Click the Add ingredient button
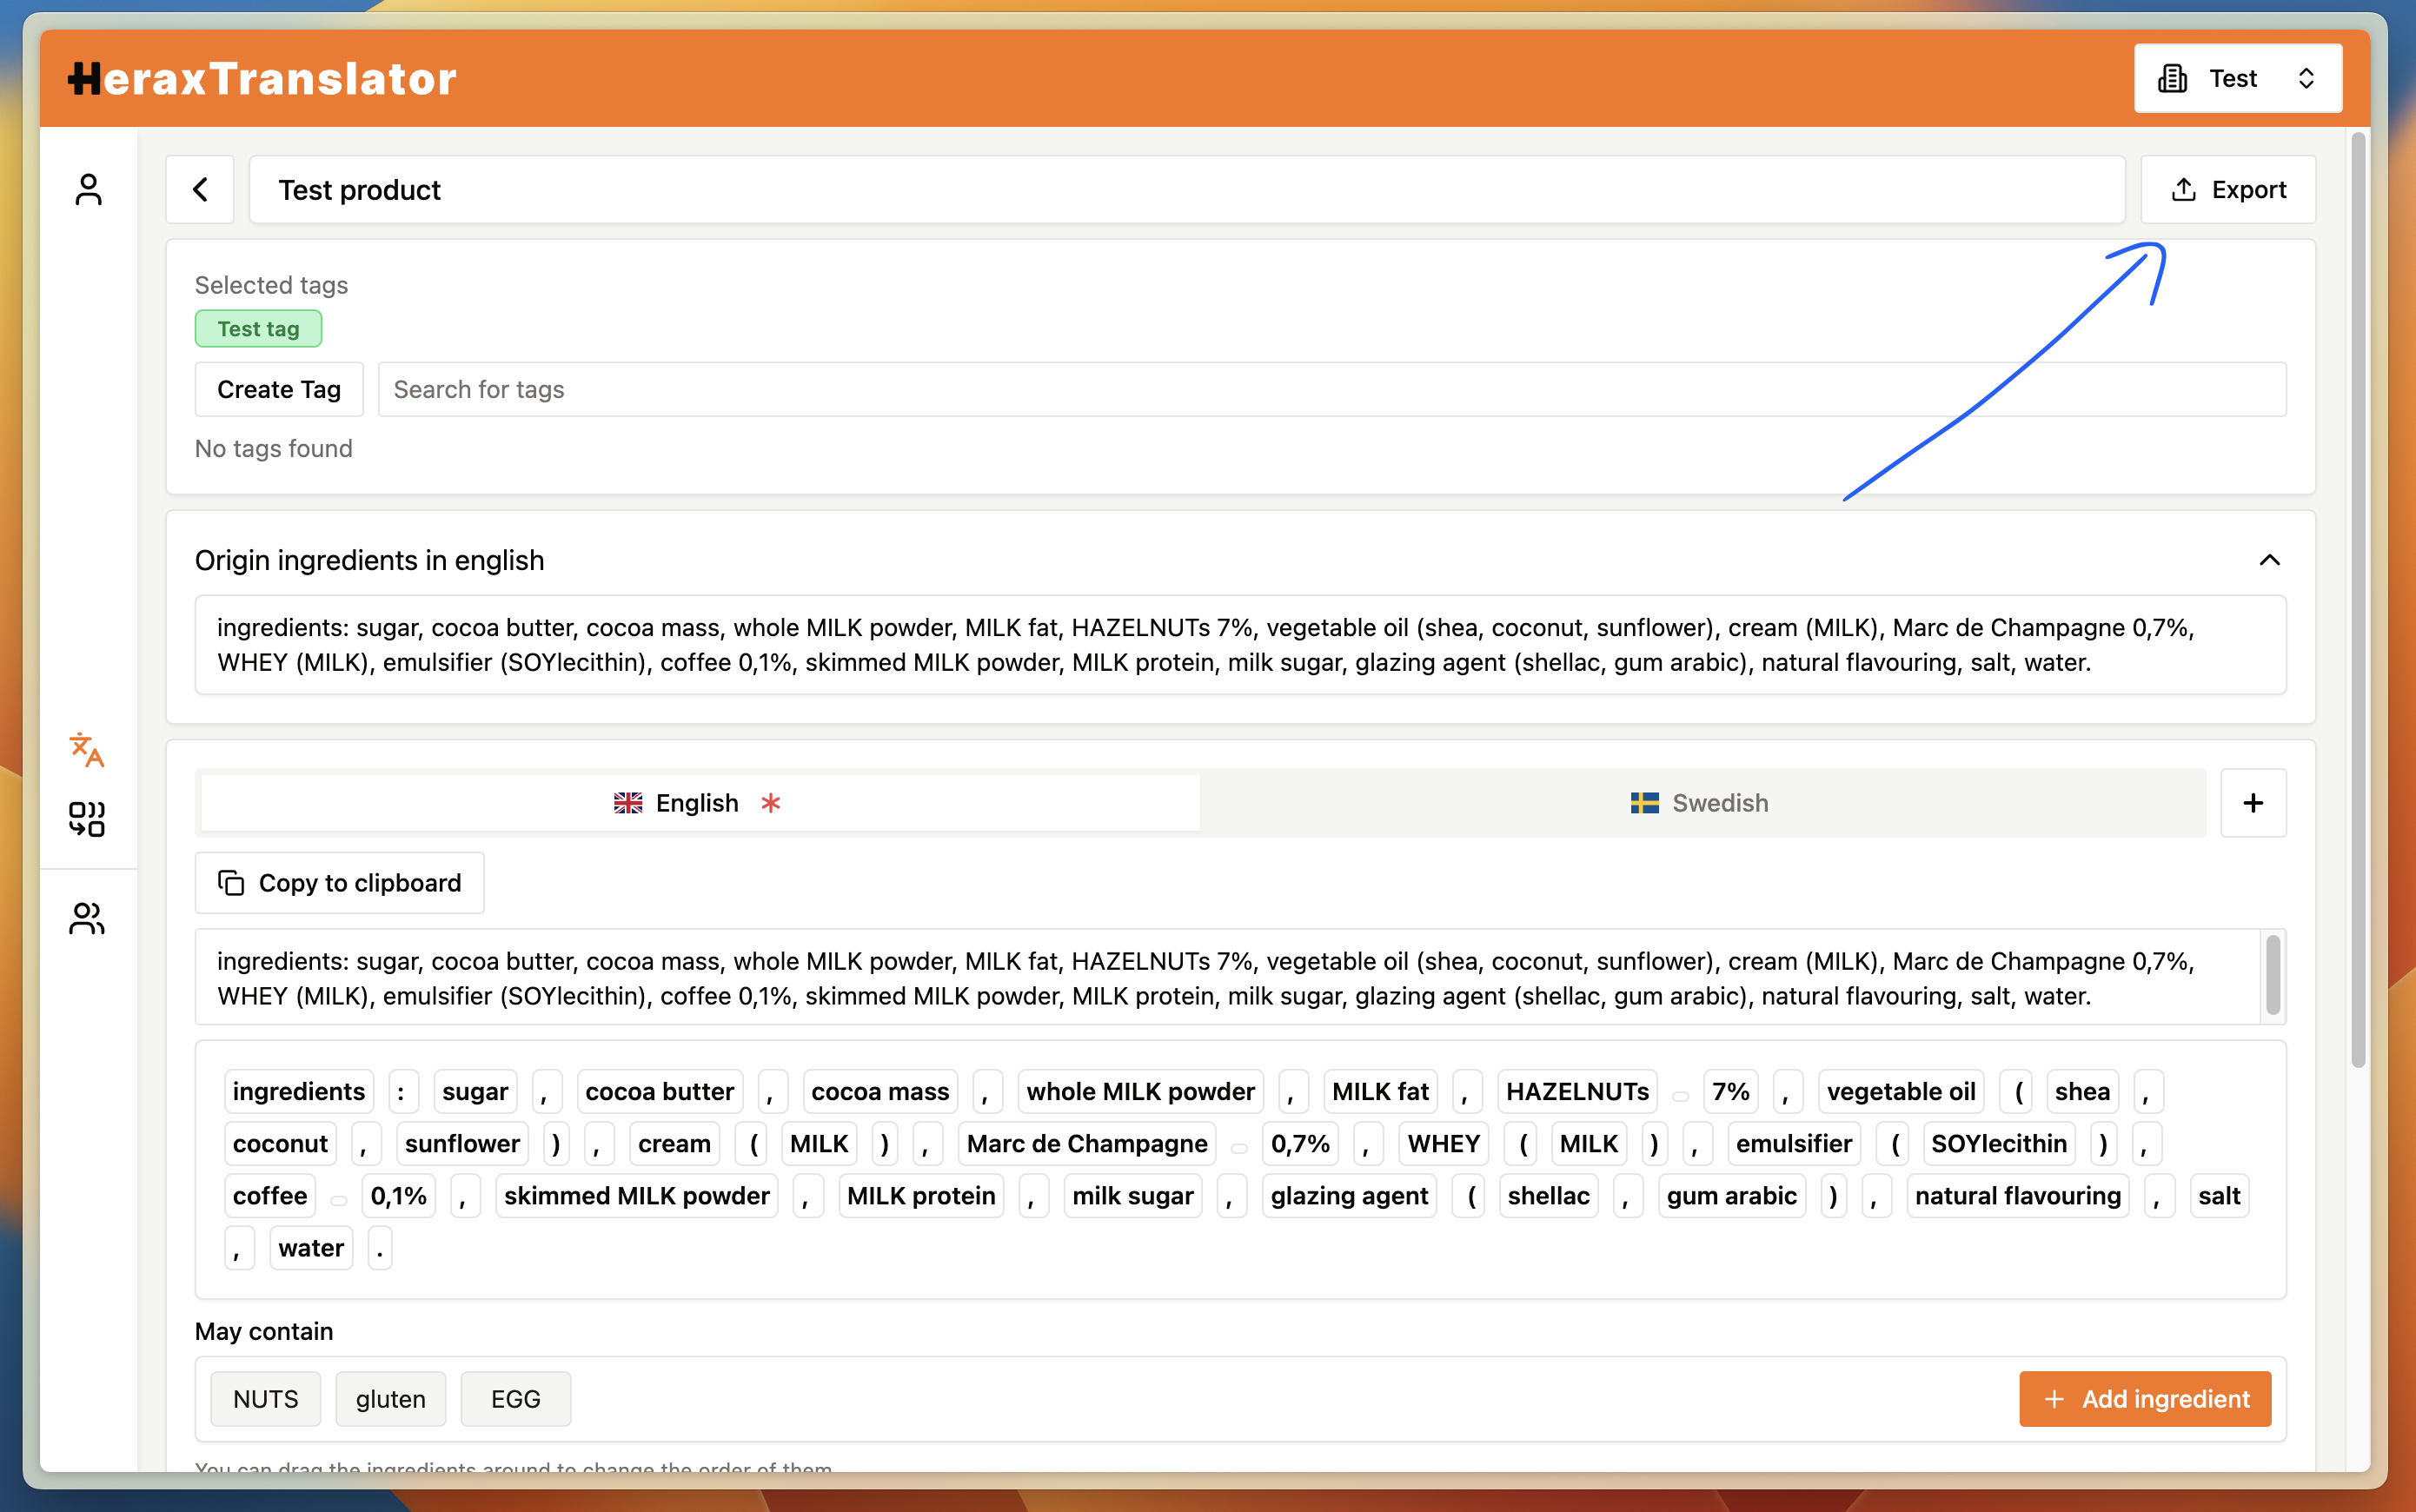This screenshot has width=2416, height=1512. pos(2145,1399)
